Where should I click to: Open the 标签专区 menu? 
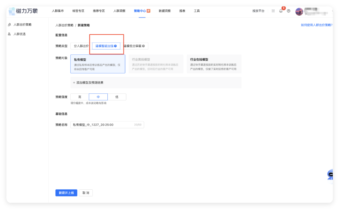78,11
